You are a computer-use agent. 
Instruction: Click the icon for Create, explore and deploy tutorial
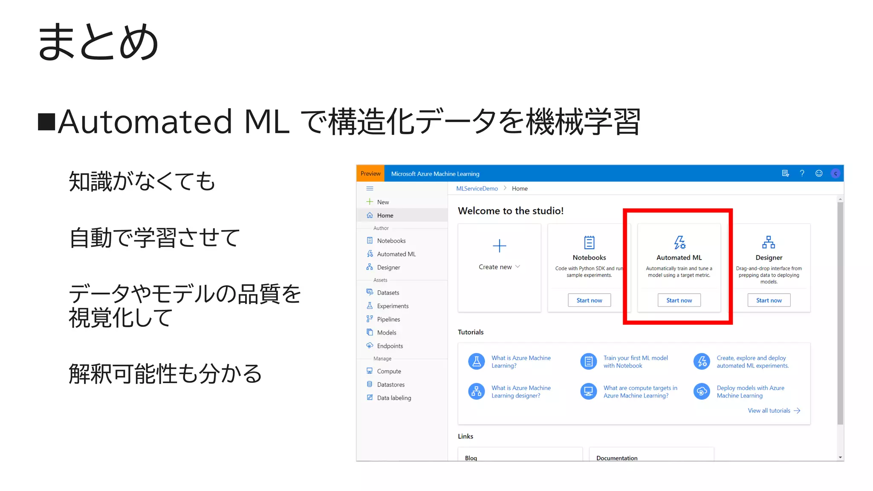tap(702, 361)
